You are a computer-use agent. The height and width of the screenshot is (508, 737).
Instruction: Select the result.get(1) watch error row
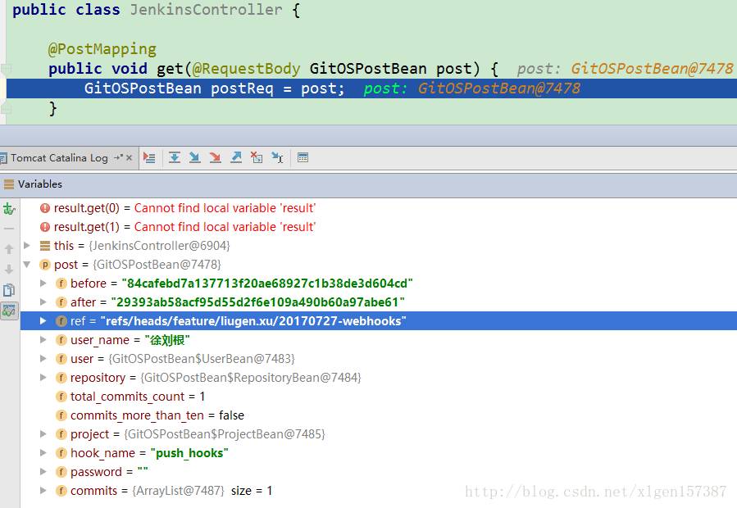coord(379,227)
